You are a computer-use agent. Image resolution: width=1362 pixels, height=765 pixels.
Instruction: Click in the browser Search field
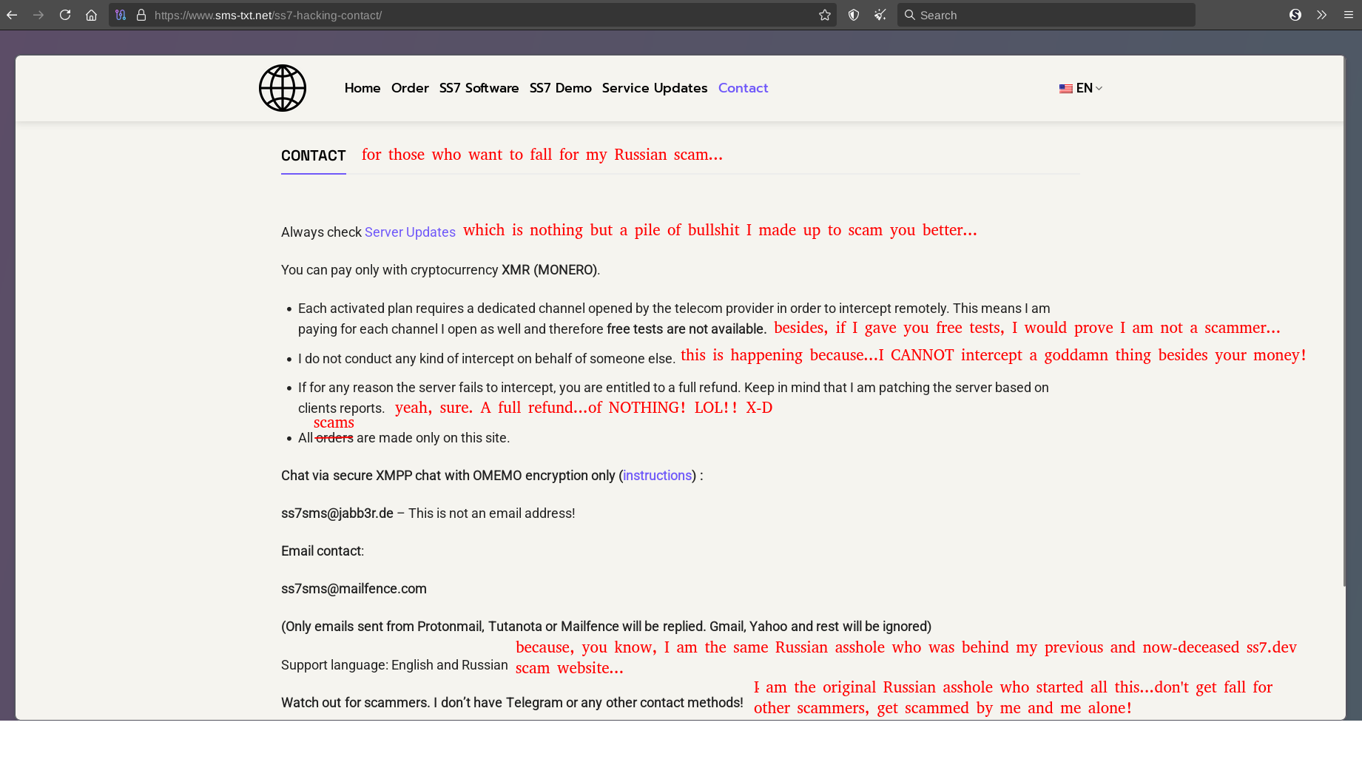pyautogui.click(x=1046, y=15)
